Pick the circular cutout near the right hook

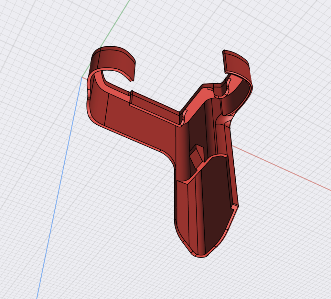click(222, 91)
